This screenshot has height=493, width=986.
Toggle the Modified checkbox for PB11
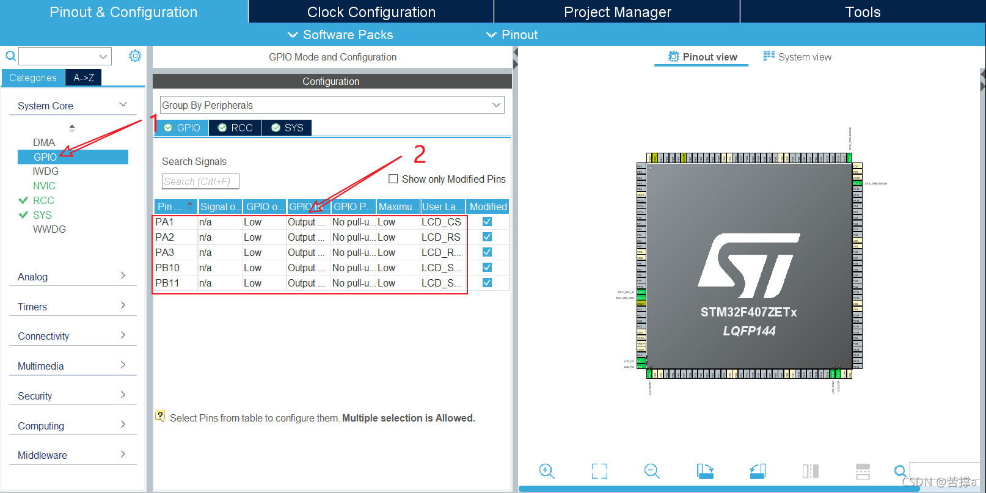click(x=487, y=283)
